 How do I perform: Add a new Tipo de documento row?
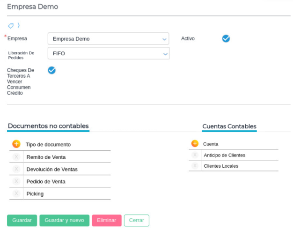[x=16, y=144]
